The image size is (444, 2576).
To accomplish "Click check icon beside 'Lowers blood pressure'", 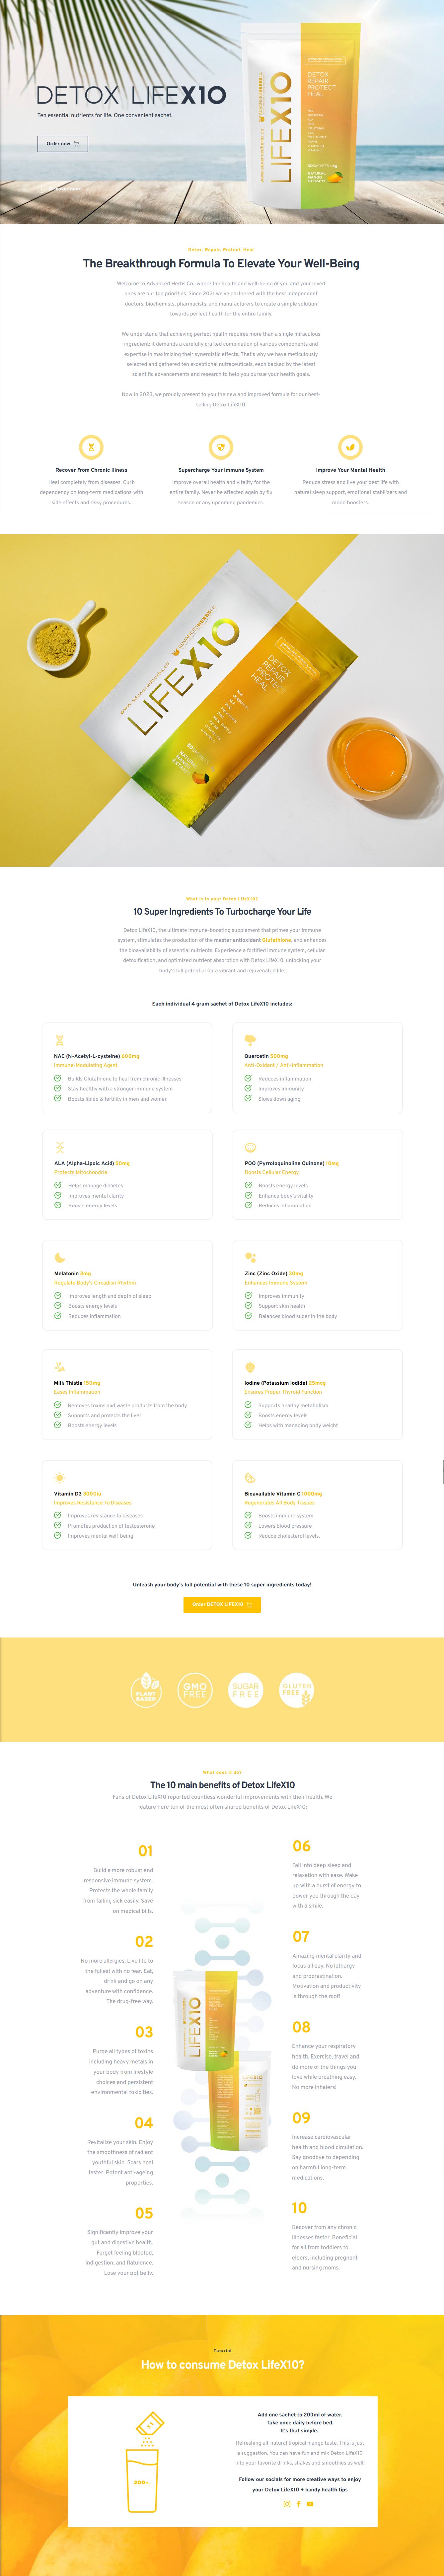I will tap(248, 1525).
